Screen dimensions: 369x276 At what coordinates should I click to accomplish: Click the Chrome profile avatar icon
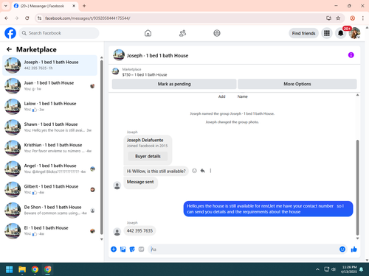[352, 18]
